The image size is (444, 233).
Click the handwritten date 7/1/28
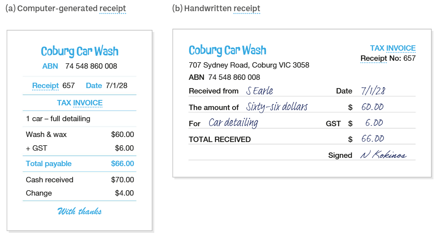[x=373, y=91]
